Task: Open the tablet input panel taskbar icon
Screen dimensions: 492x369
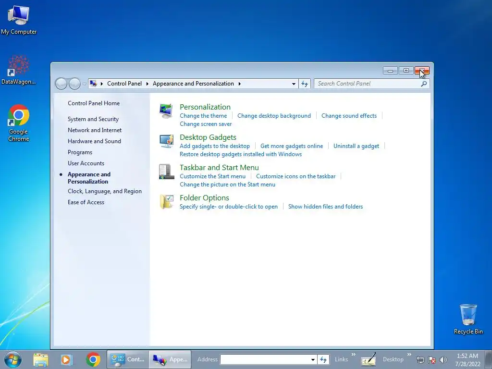Action: pyautogui.click(x=368, y=359)
